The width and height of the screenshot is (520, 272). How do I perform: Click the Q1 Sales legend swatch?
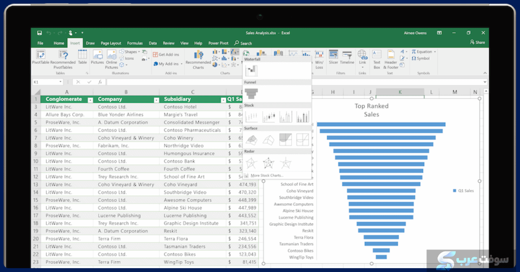pyautogui.click(x=455, y=191)
